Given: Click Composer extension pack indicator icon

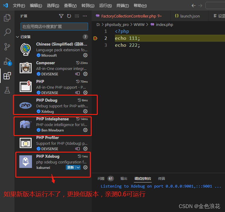Looking at the screenshot, I should (x=78, y=74).
